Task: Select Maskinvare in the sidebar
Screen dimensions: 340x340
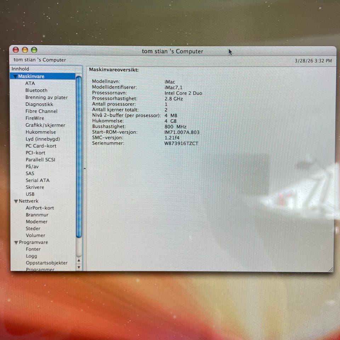Action: 31,76
